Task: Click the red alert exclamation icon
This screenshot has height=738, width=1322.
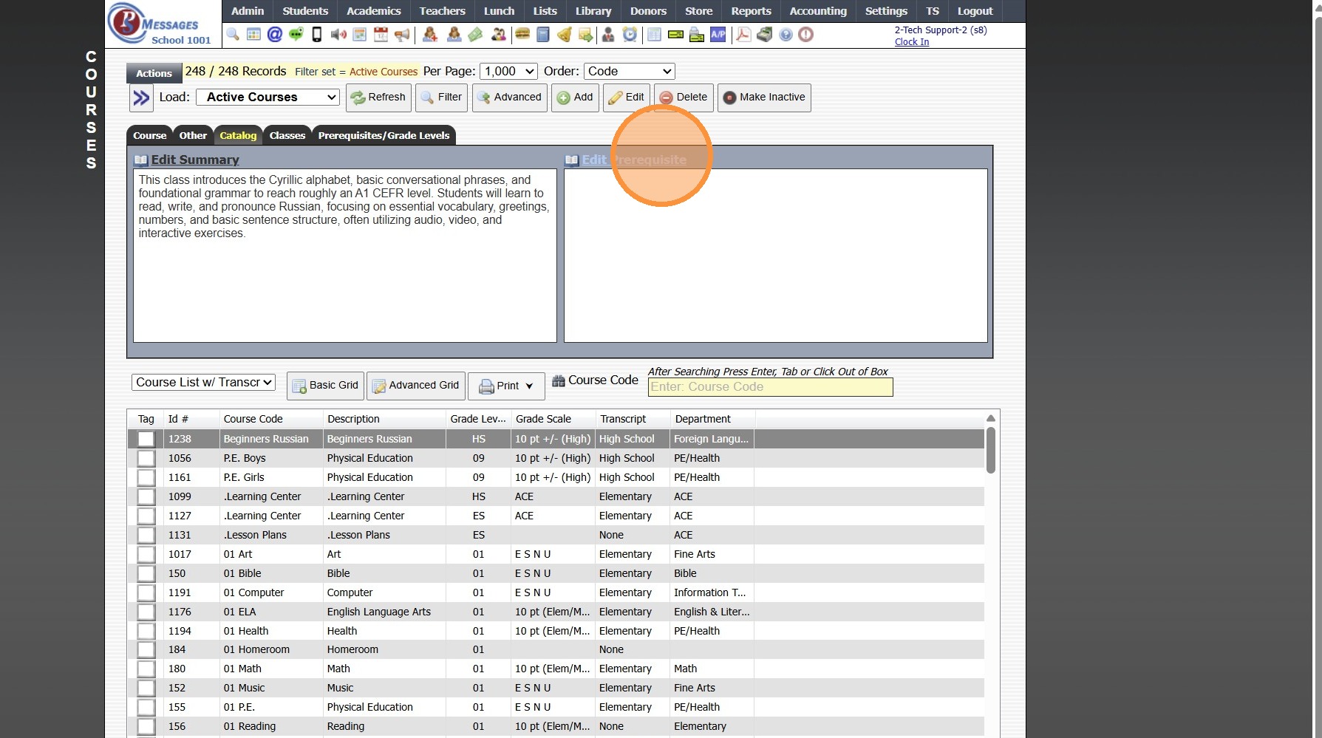Action: click(806, 34)
